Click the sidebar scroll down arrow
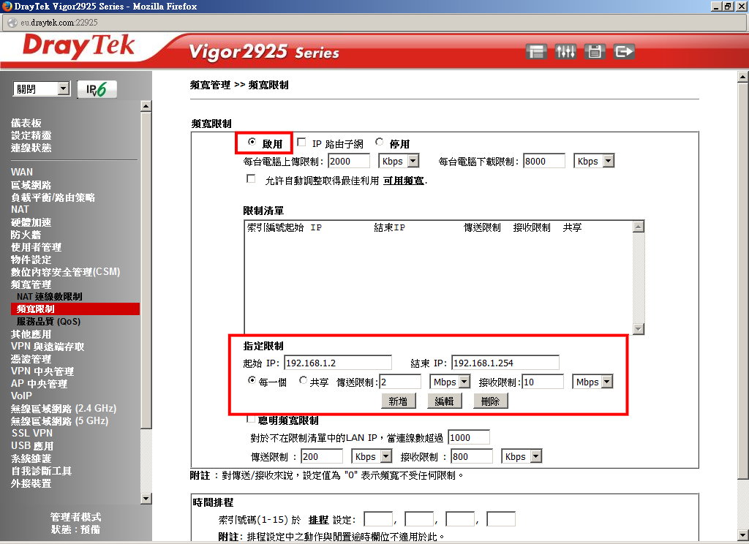The image size is (749, 544). (146, 499)
